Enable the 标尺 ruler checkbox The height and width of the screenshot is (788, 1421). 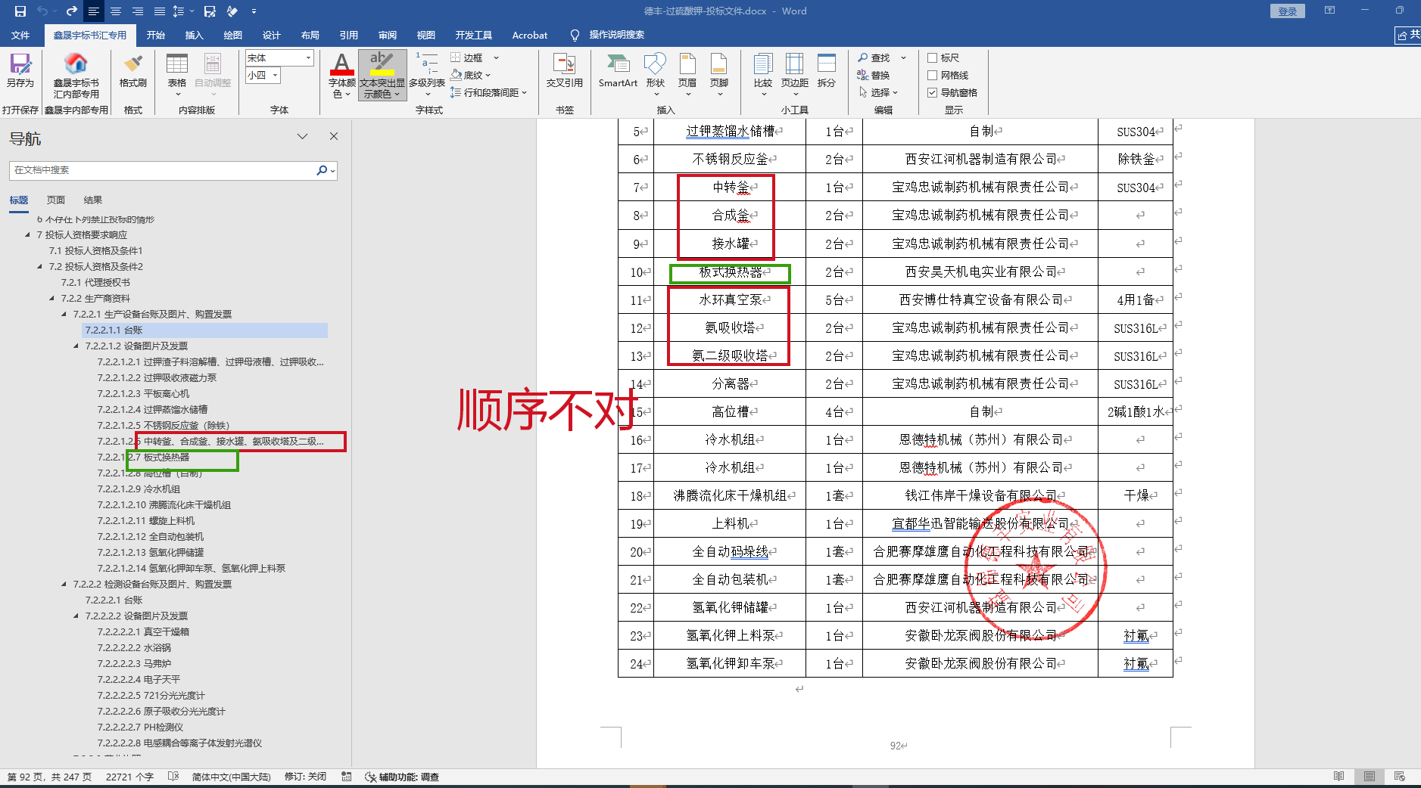[933, 57]
